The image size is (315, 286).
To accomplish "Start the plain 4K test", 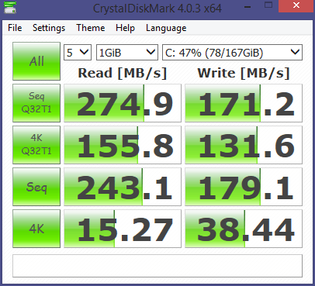I will tap(36, 229).
